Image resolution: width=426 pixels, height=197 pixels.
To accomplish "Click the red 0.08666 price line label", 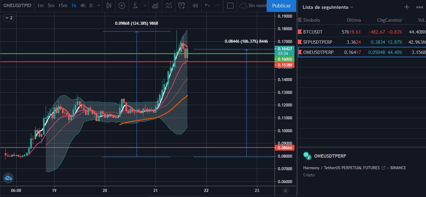I will (285, 148).
